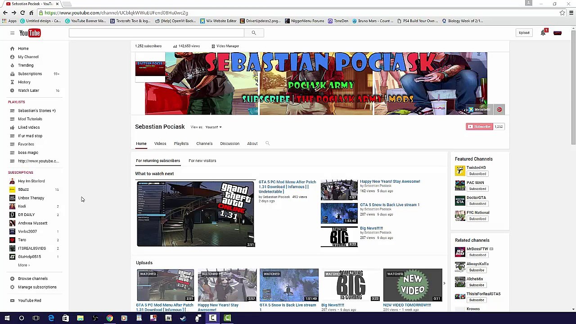Toggle Subscribed for MrBossFTW
Screen dimensions: 576x324
tap(477, 255)
